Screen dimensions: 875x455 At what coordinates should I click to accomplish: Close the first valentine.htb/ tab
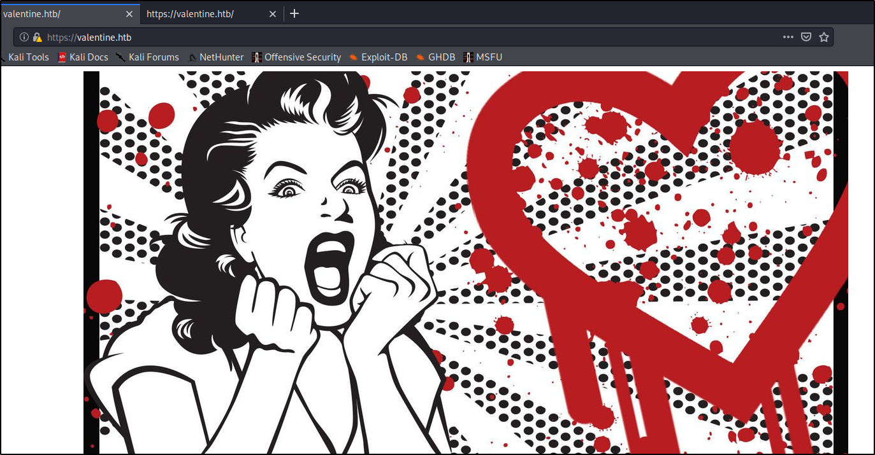coord(129,14)
